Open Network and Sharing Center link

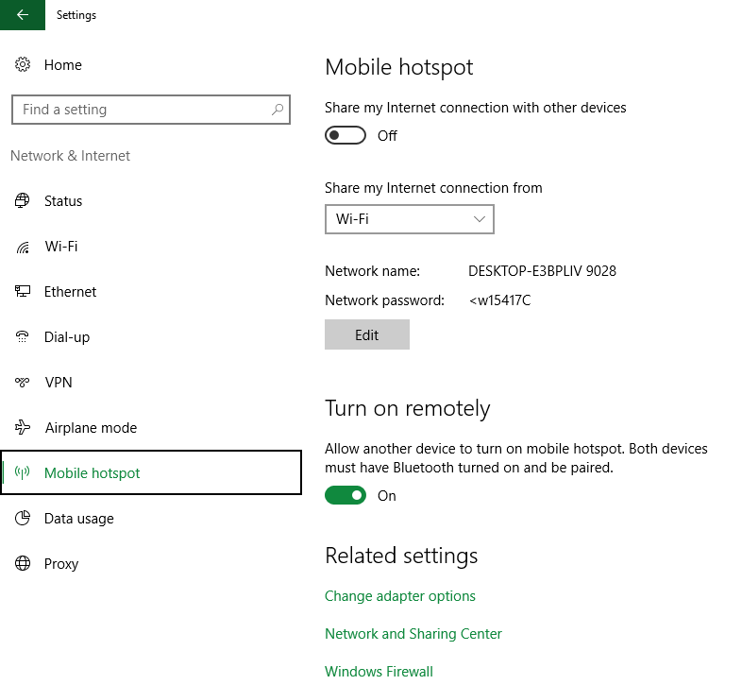pyautogui.click(x=413, y=634)
